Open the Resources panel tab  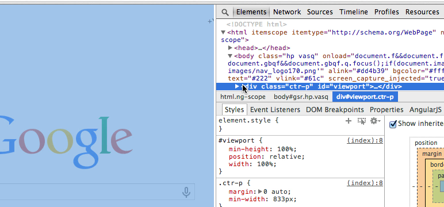(x=422, y=12)
